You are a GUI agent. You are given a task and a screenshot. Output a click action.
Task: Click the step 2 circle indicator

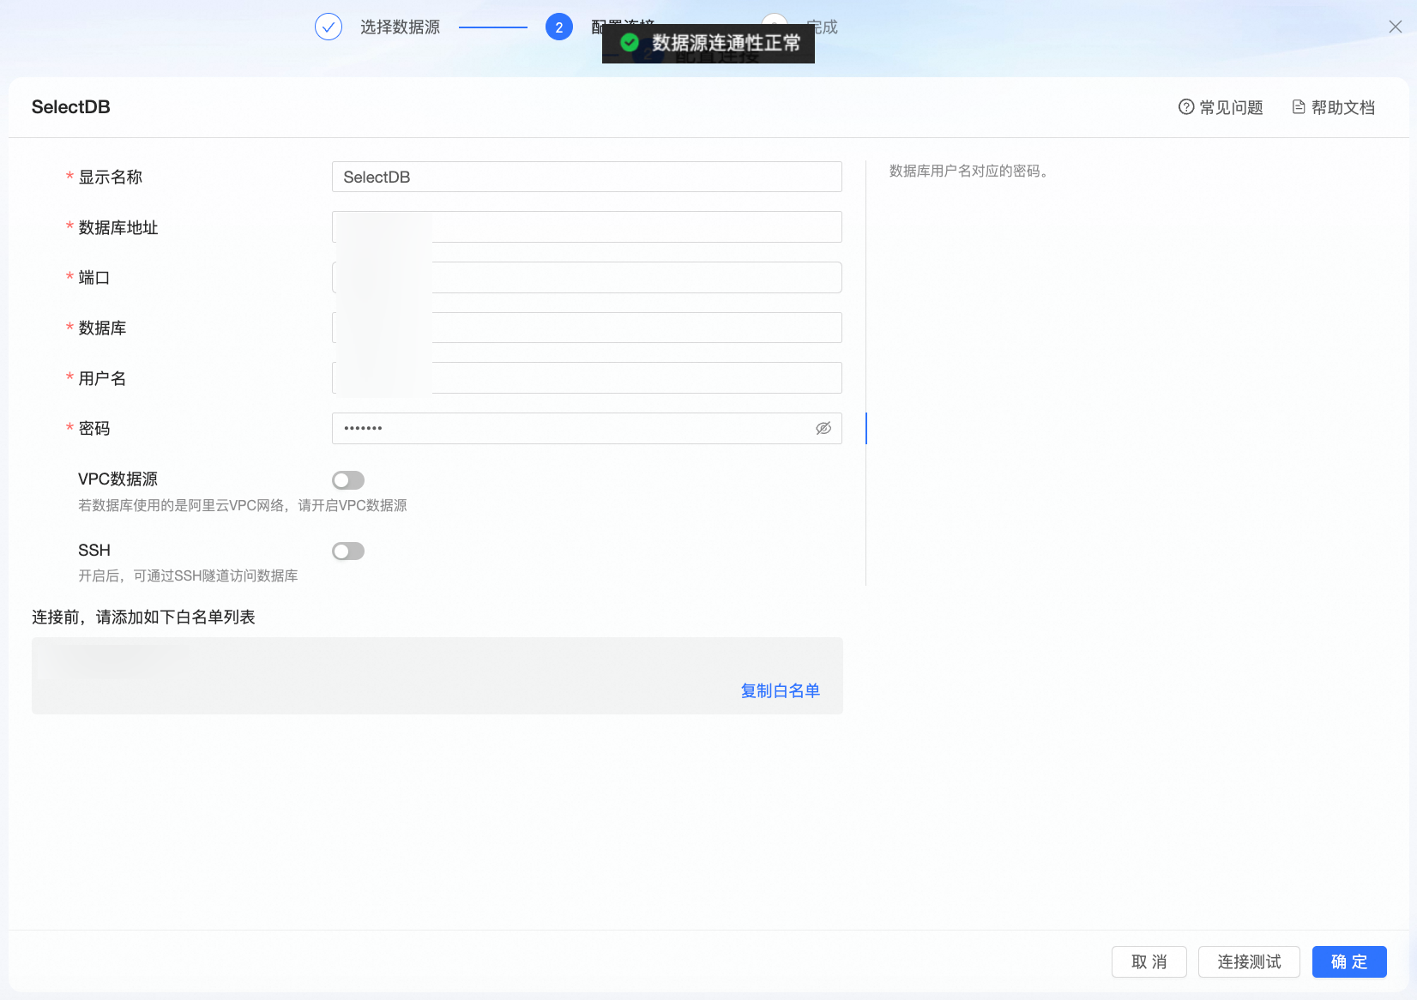pyautogui.click(x=559, y=27)
